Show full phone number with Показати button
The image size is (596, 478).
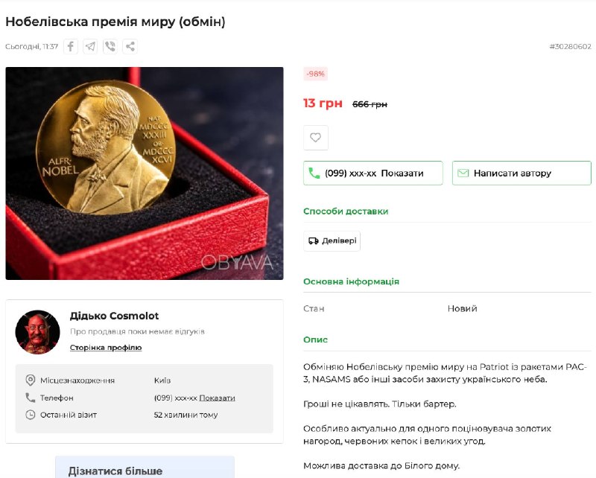coord(373,173)
